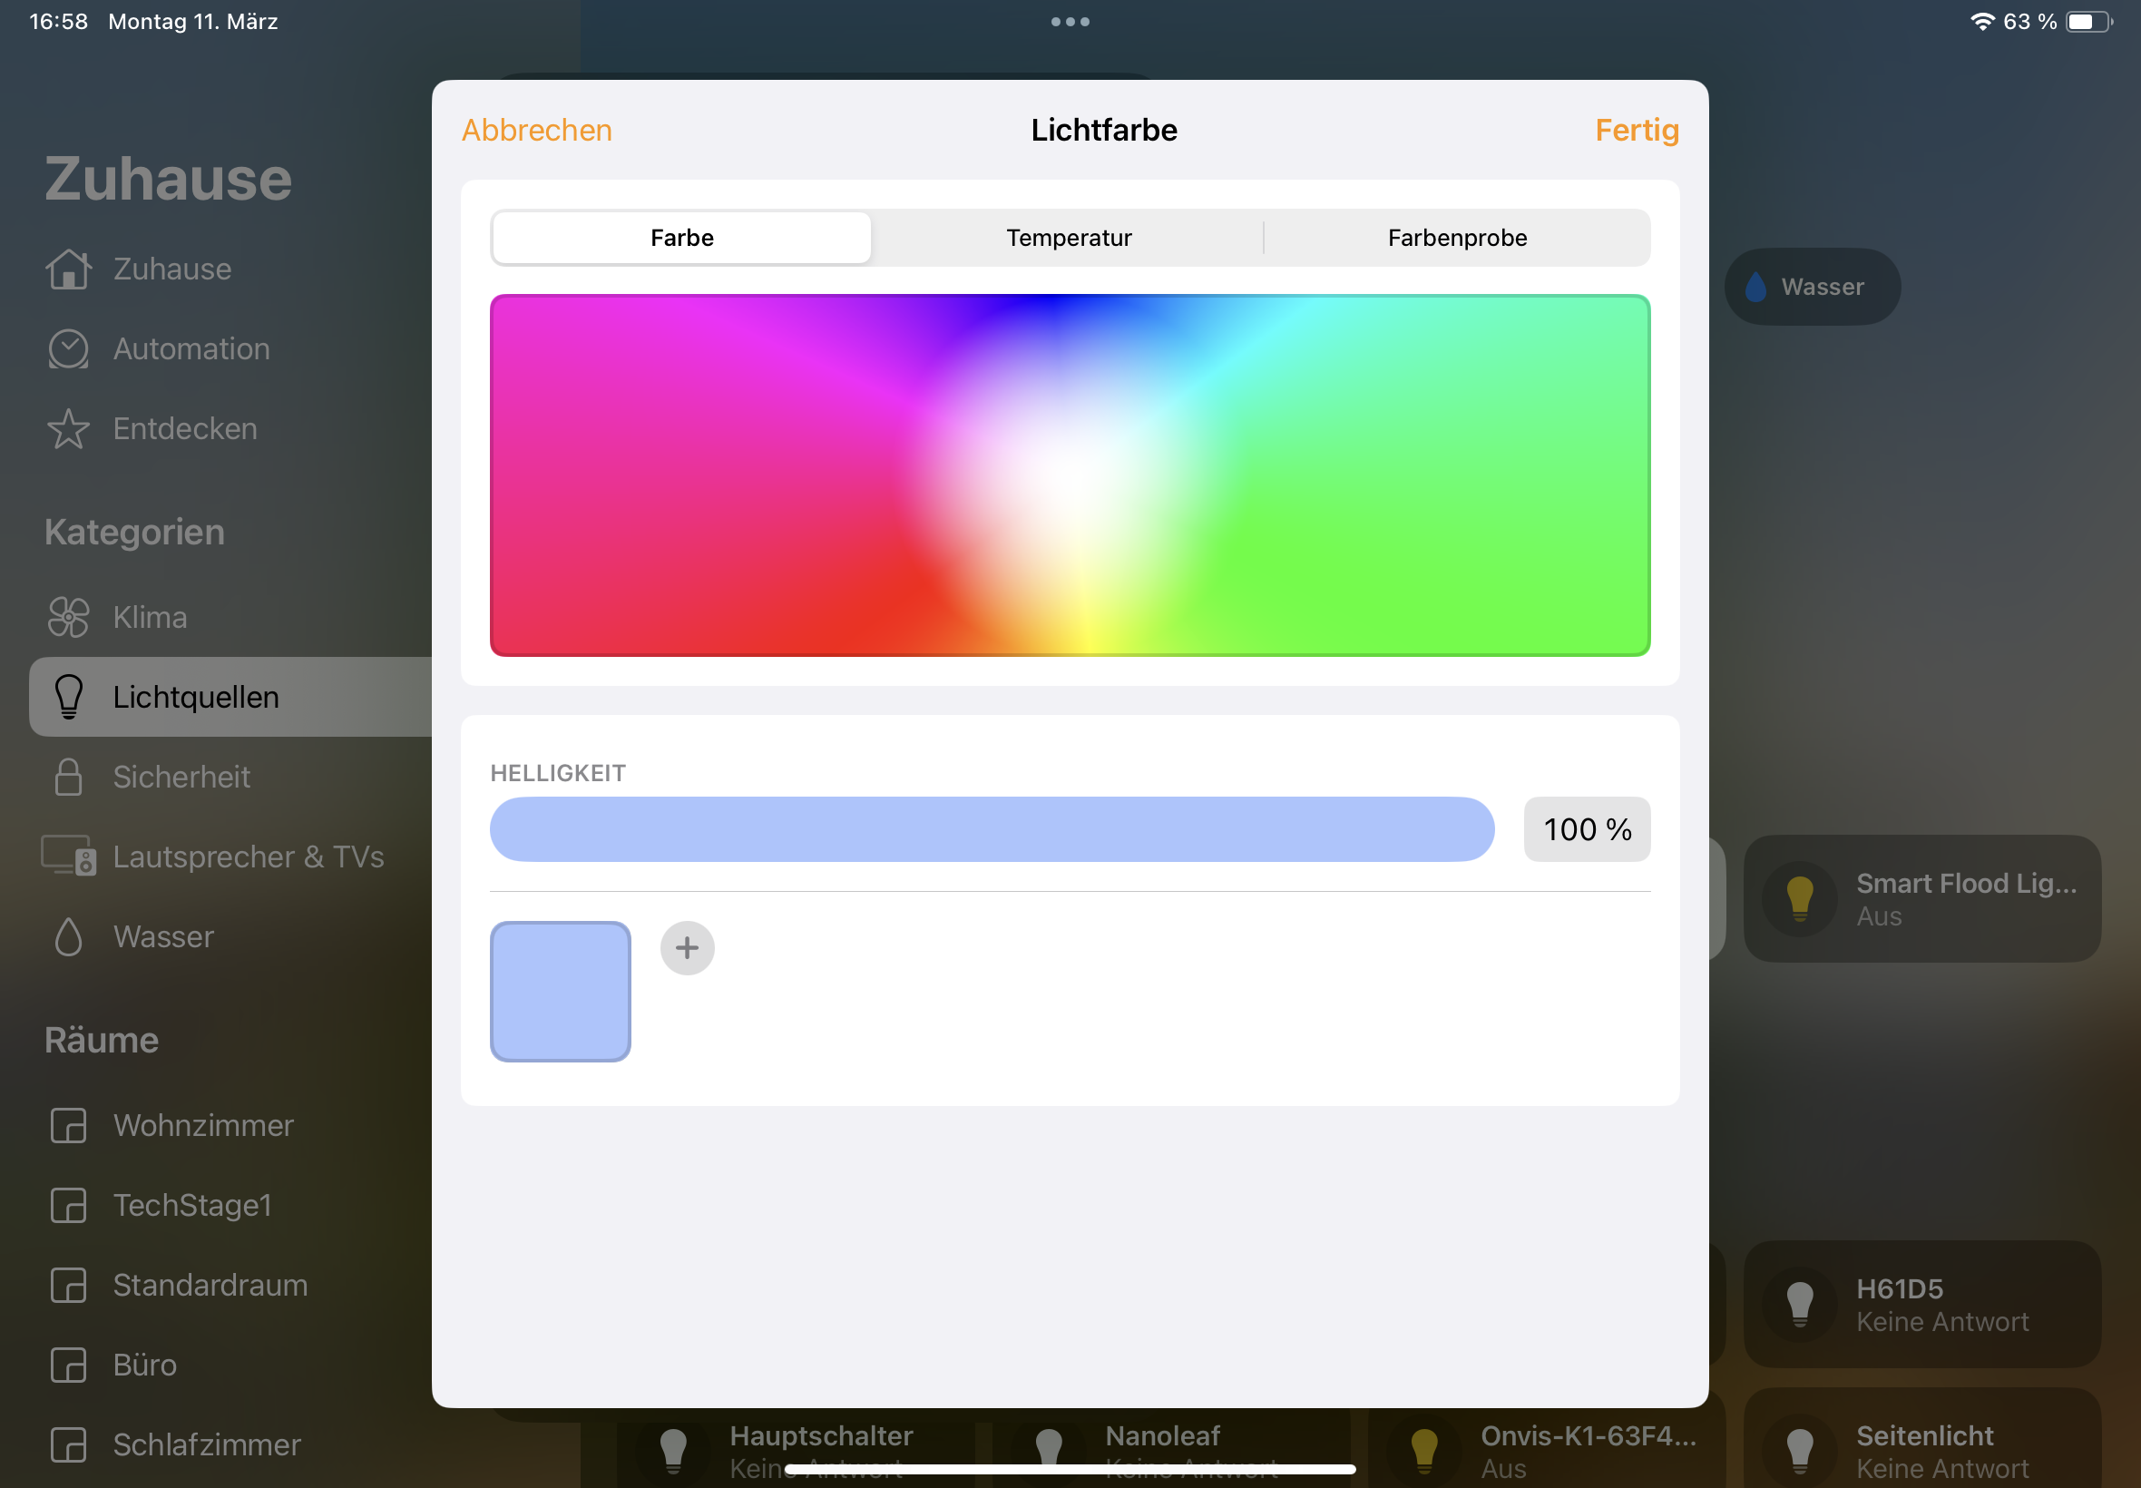Switch to the Temperatur tab
Screen dimensions: 2141x1488
pos(1068,238)
